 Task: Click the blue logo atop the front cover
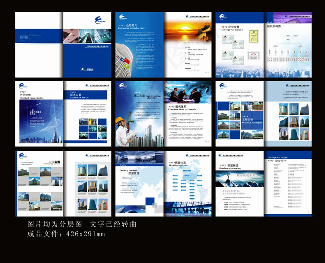click(100, 19)
